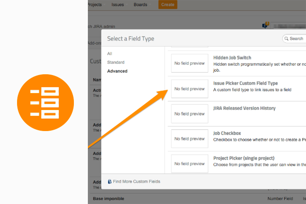The image size is (306, 204).
Task: Click the 'A custom field type to link issues' description
Action: coord(252,90)
